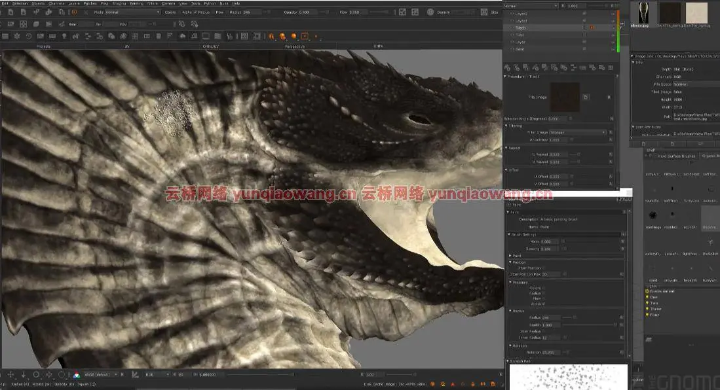720x390 pixels.
Task: Toggle visibility of the Base layer
Action: (512, 49)
